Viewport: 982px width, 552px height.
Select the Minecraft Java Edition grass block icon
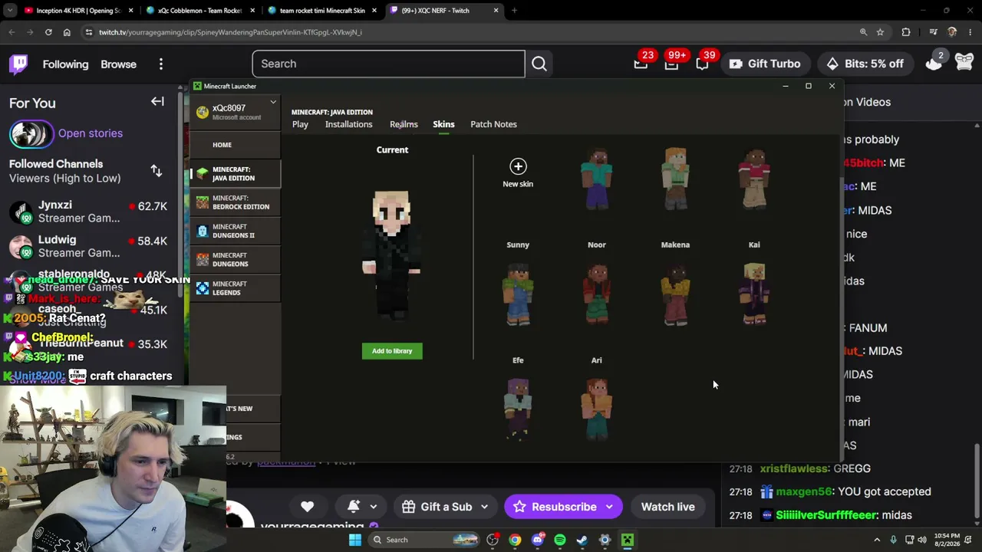click(202, 173)
